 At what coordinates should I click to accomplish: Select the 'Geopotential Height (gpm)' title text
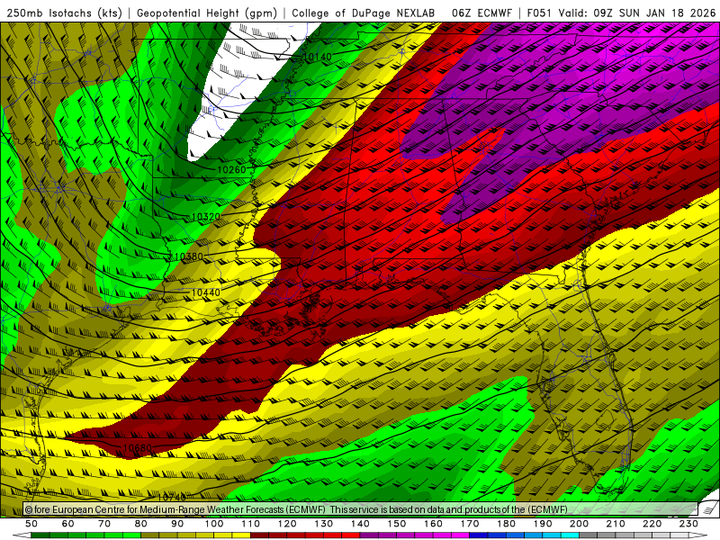point(207,13)
